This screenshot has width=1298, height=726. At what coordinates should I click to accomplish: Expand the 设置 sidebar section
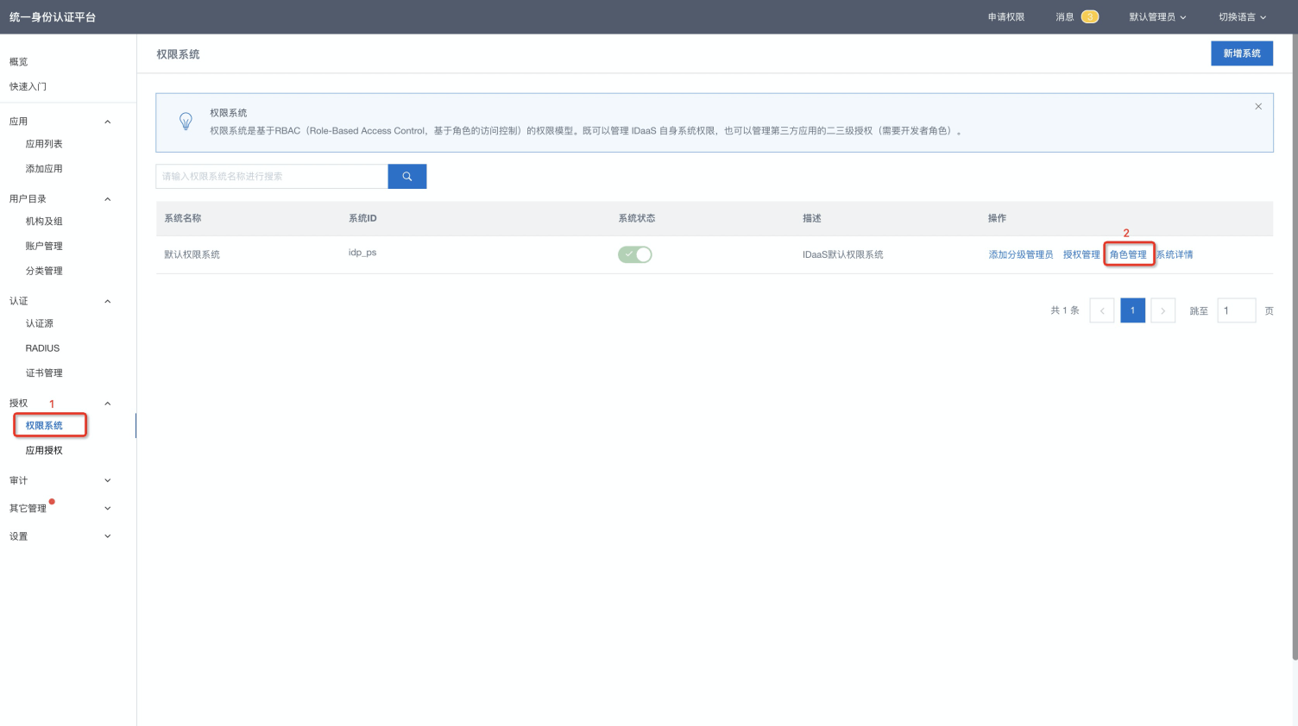(x=108, y=536)
